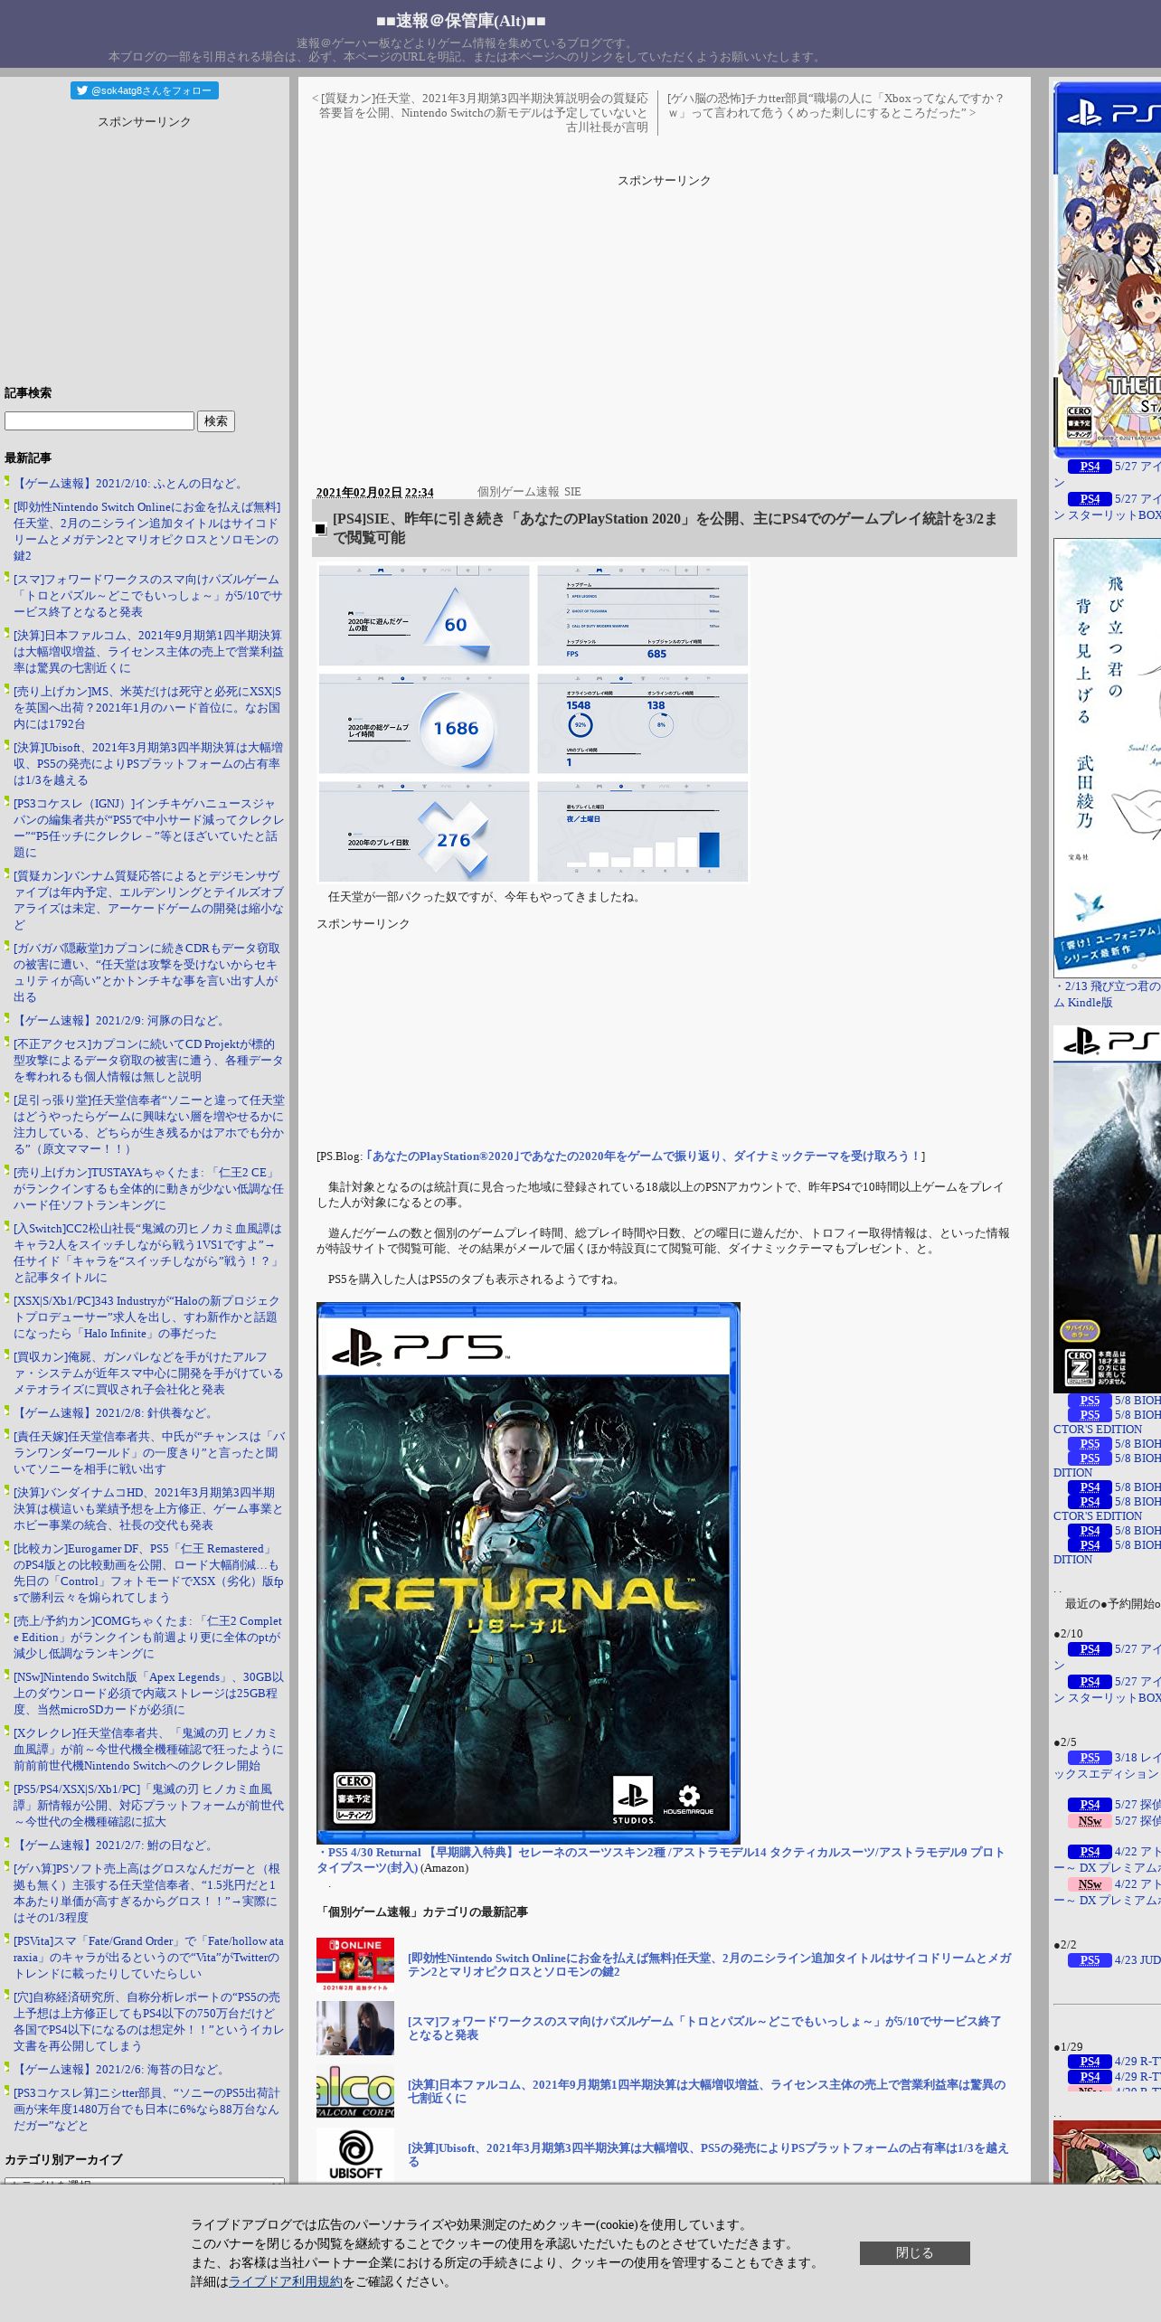Open the PS5 4/23 JUD link under 2/2
1161x2322 pixels.
pos(1114,1960)
